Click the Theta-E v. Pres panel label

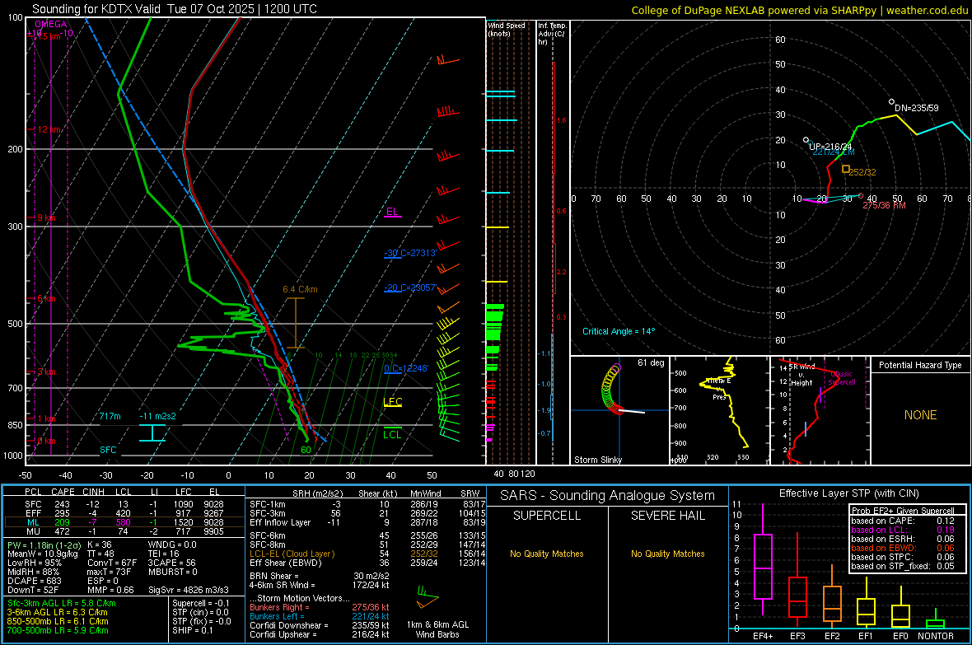coord(719,389)
